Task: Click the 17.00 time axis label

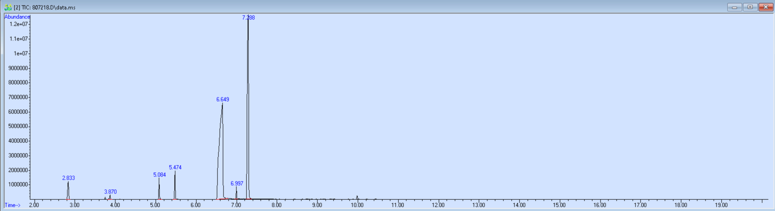Action: click(640, 205)
